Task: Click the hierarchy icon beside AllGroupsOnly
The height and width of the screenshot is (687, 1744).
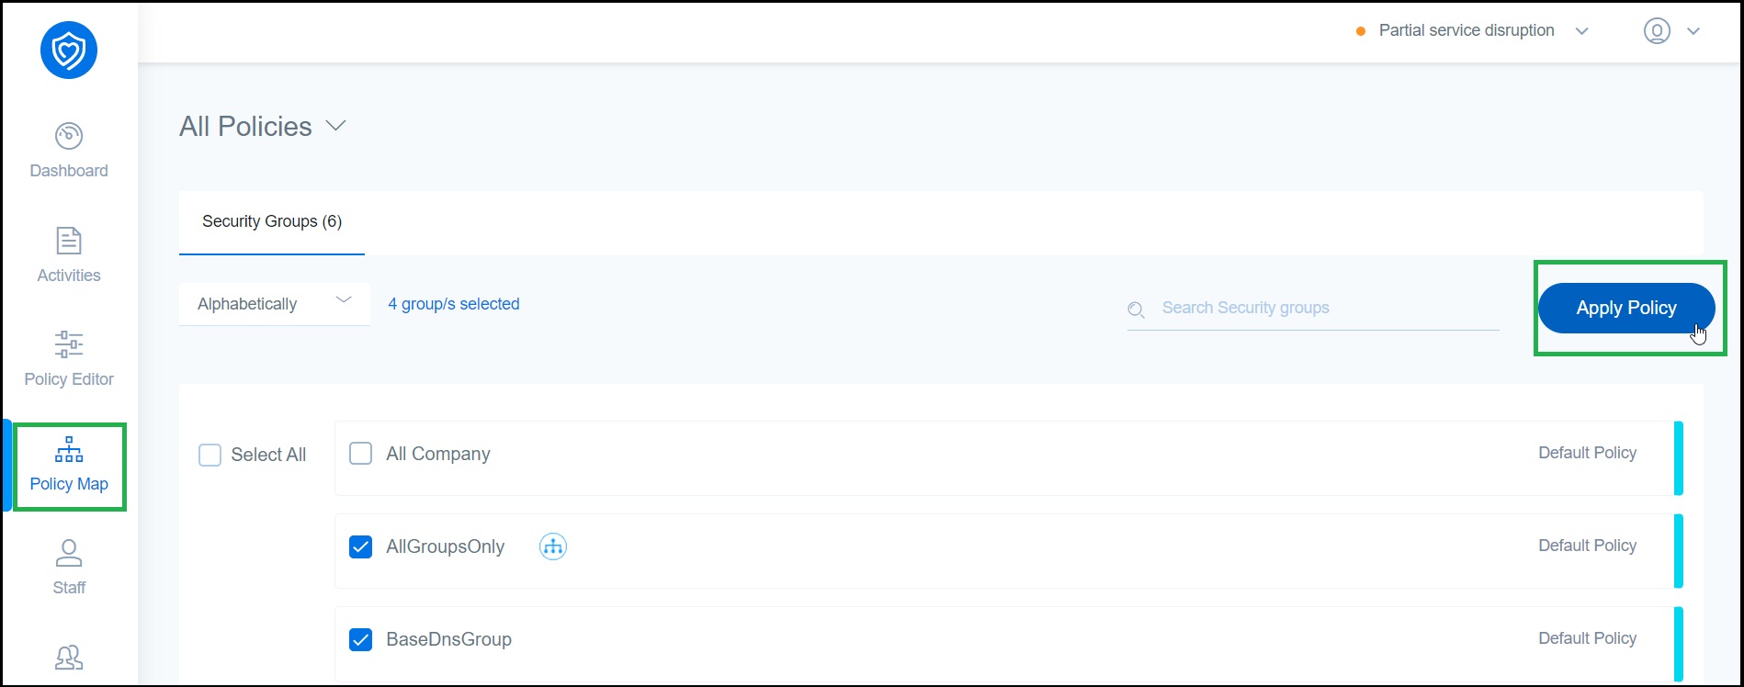Action: click(552, 546)
